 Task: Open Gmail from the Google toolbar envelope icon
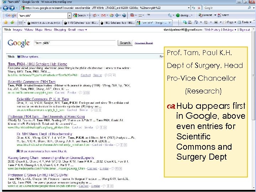coord(103,15)
